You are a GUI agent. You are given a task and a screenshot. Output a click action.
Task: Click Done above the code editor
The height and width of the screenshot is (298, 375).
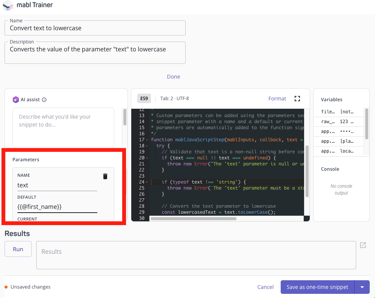coord(173,77)
